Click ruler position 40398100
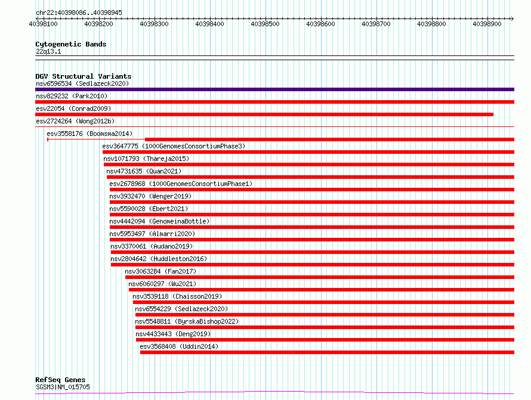This screenshot has height=400, width=531. coord(44,24)
